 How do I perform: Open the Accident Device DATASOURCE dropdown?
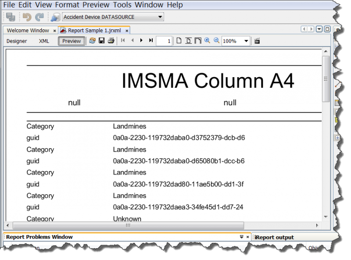click(113, 17)
